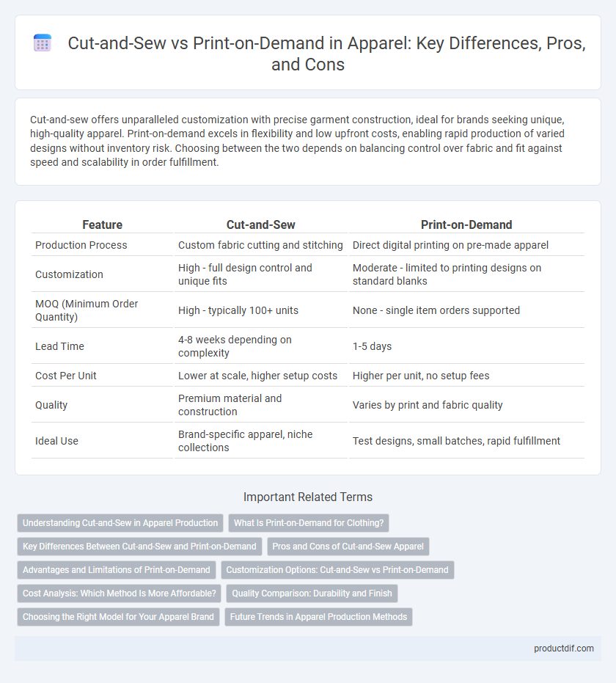The height and width of the screenshot is (683, 616).
Task: Click the article title heading
Action: click(x=326, y=54)
